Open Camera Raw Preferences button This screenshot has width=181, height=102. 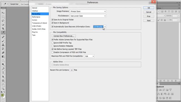click(x=64, y=36)
